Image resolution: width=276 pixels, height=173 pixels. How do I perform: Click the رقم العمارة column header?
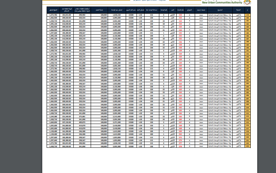click(x=180, y=10)
